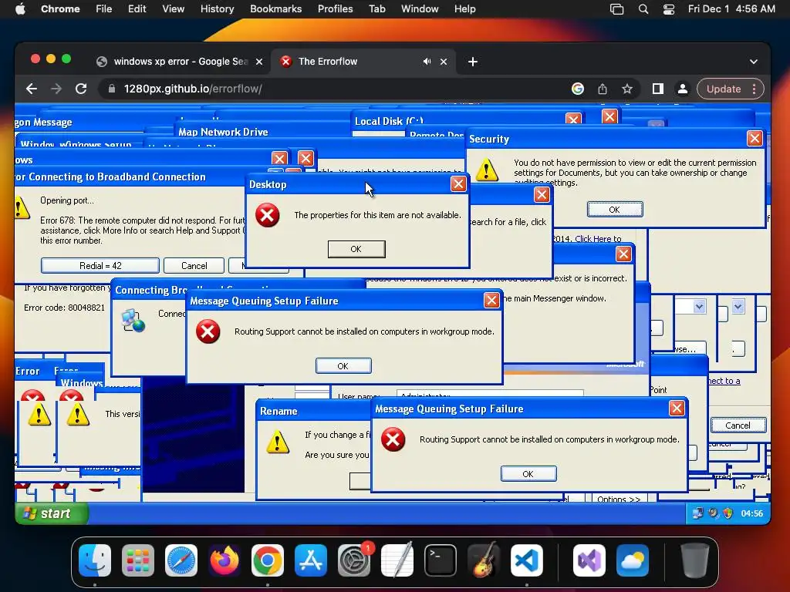
Task: Open the Trash in the dock
Action: tap(695, 560)
